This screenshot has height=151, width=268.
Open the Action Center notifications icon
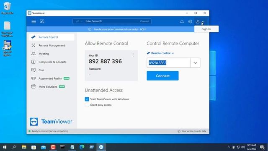[262, 147]
